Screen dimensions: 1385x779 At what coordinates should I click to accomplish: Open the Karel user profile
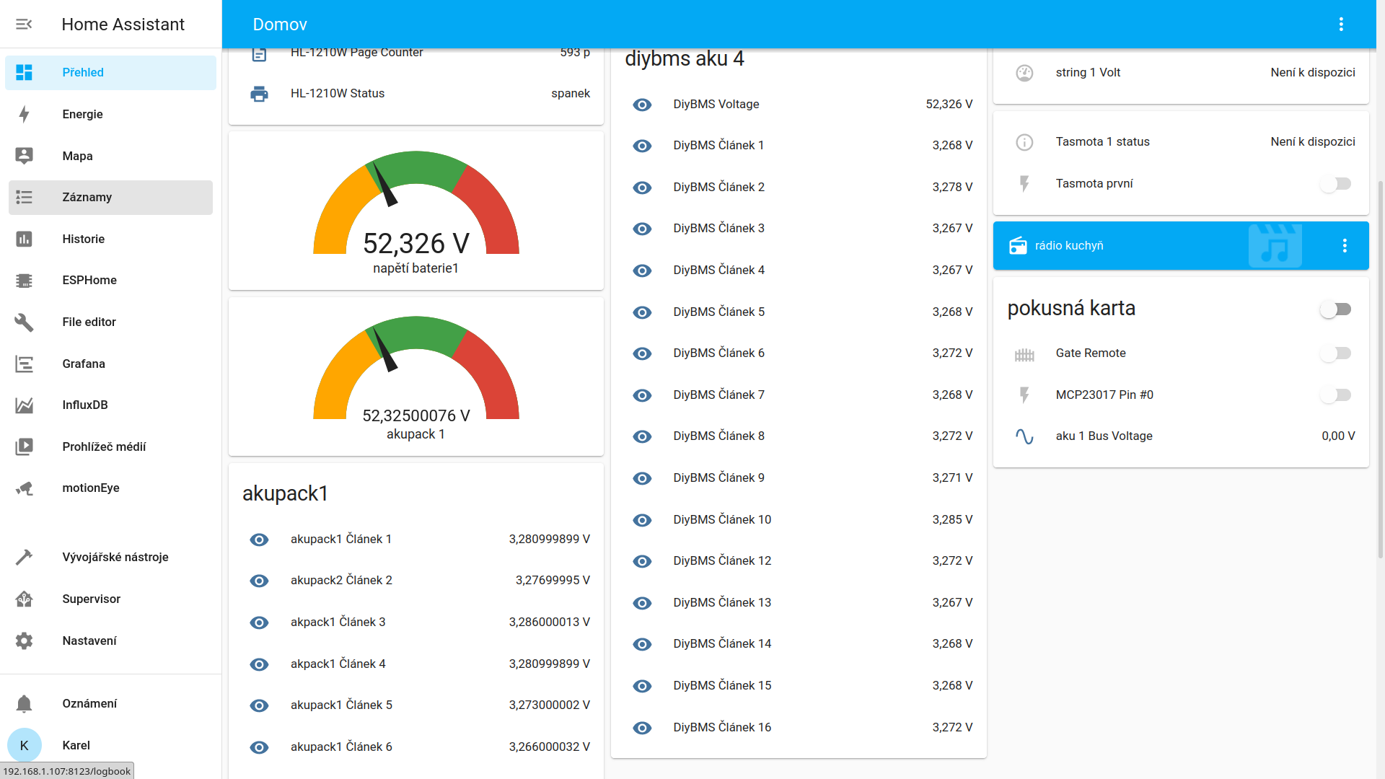coord(110,745)
